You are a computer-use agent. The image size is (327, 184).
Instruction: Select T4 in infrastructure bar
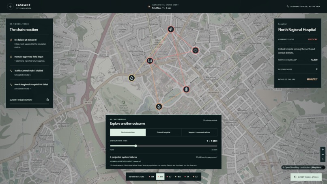tap(187, 177)
